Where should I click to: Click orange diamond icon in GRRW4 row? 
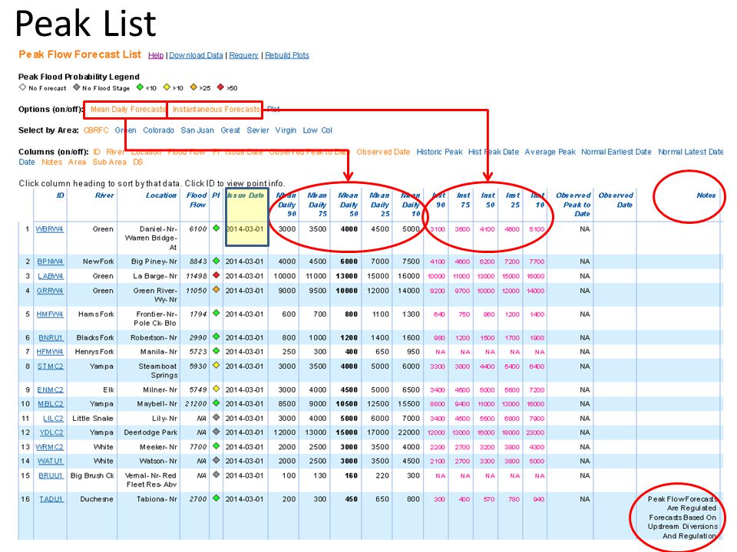[x=216, y=290]
